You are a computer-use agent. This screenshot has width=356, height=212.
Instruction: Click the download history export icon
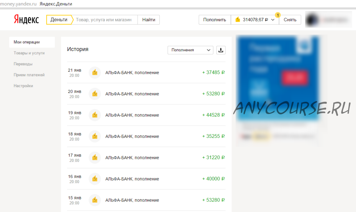pos(221,50)
